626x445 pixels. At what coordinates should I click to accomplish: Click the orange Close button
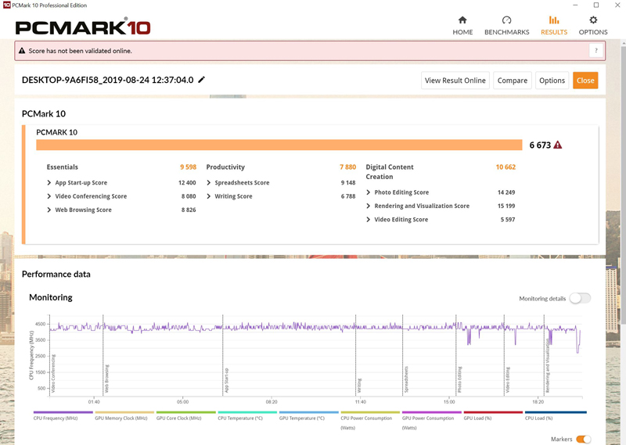(x=585, y=81)
